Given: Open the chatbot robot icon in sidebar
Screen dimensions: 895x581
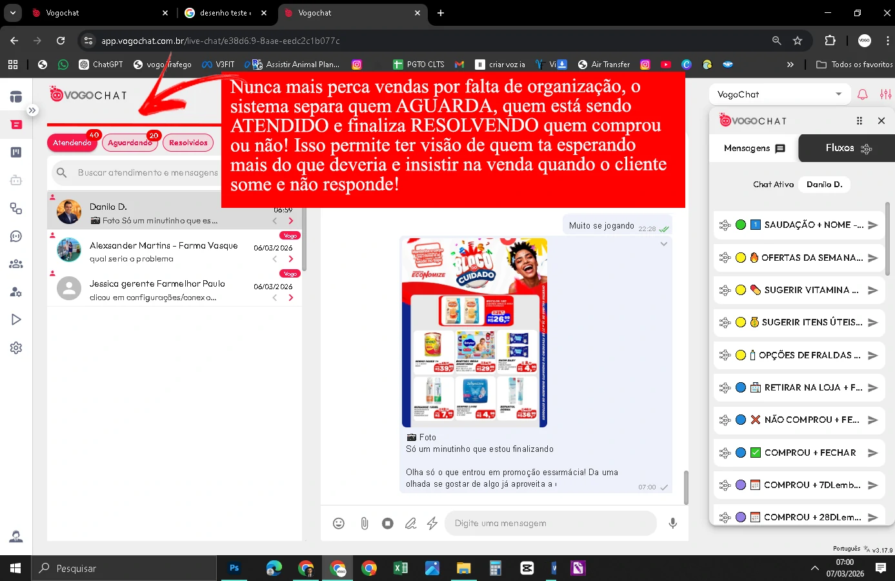Looking at the screenshot, I should tap(16, 181).
